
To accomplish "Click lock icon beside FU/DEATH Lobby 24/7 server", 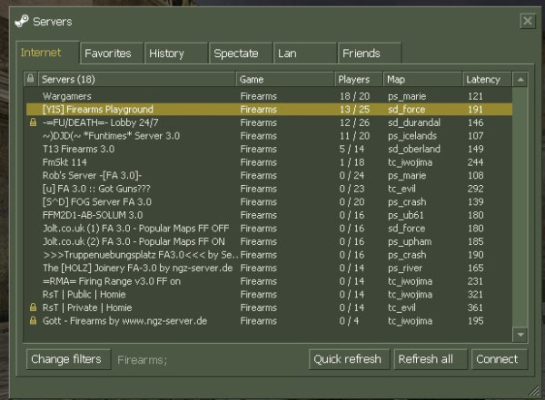I will [x=34, y=122].
